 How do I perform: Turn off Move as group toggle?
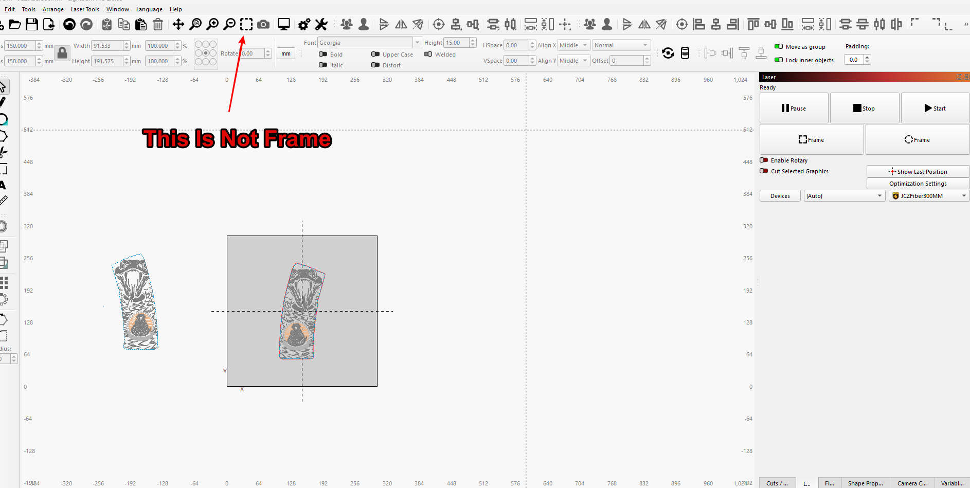pos(779,47)
